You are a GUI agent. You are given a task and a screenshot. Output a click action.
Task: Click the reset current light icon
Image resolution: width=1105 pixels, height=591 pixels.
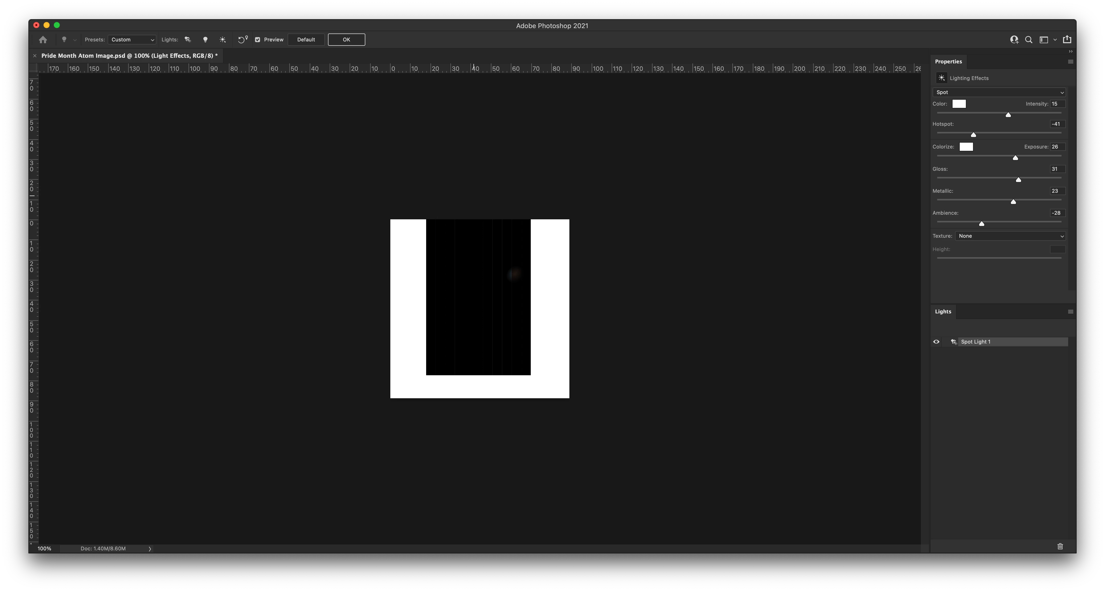coord(242,39)
